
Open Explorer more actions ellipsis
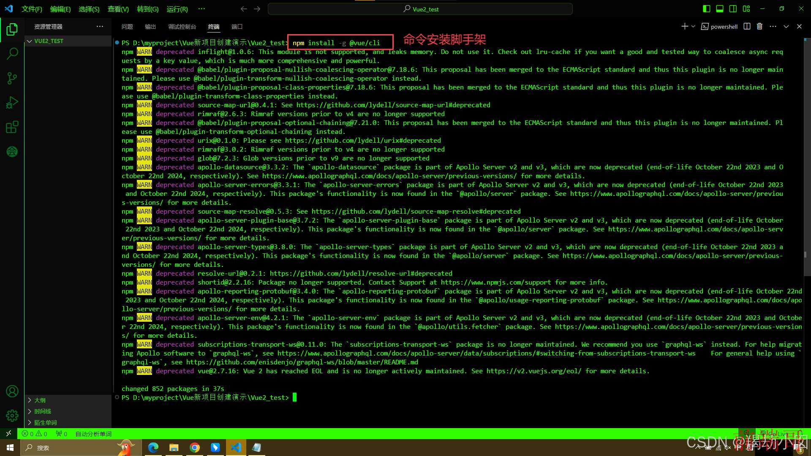[100, 27]
